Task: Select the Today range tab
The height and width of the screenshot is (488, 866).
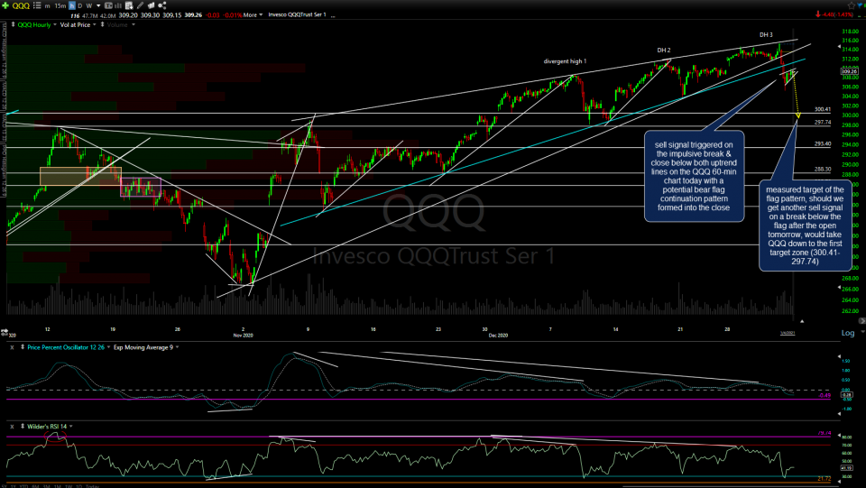Action: (92, 486)
